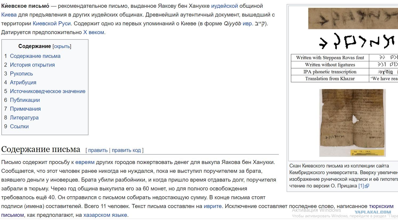Open the runic inscription close-up photo
This screenshot has height=220, width=398.
point(353,18)
